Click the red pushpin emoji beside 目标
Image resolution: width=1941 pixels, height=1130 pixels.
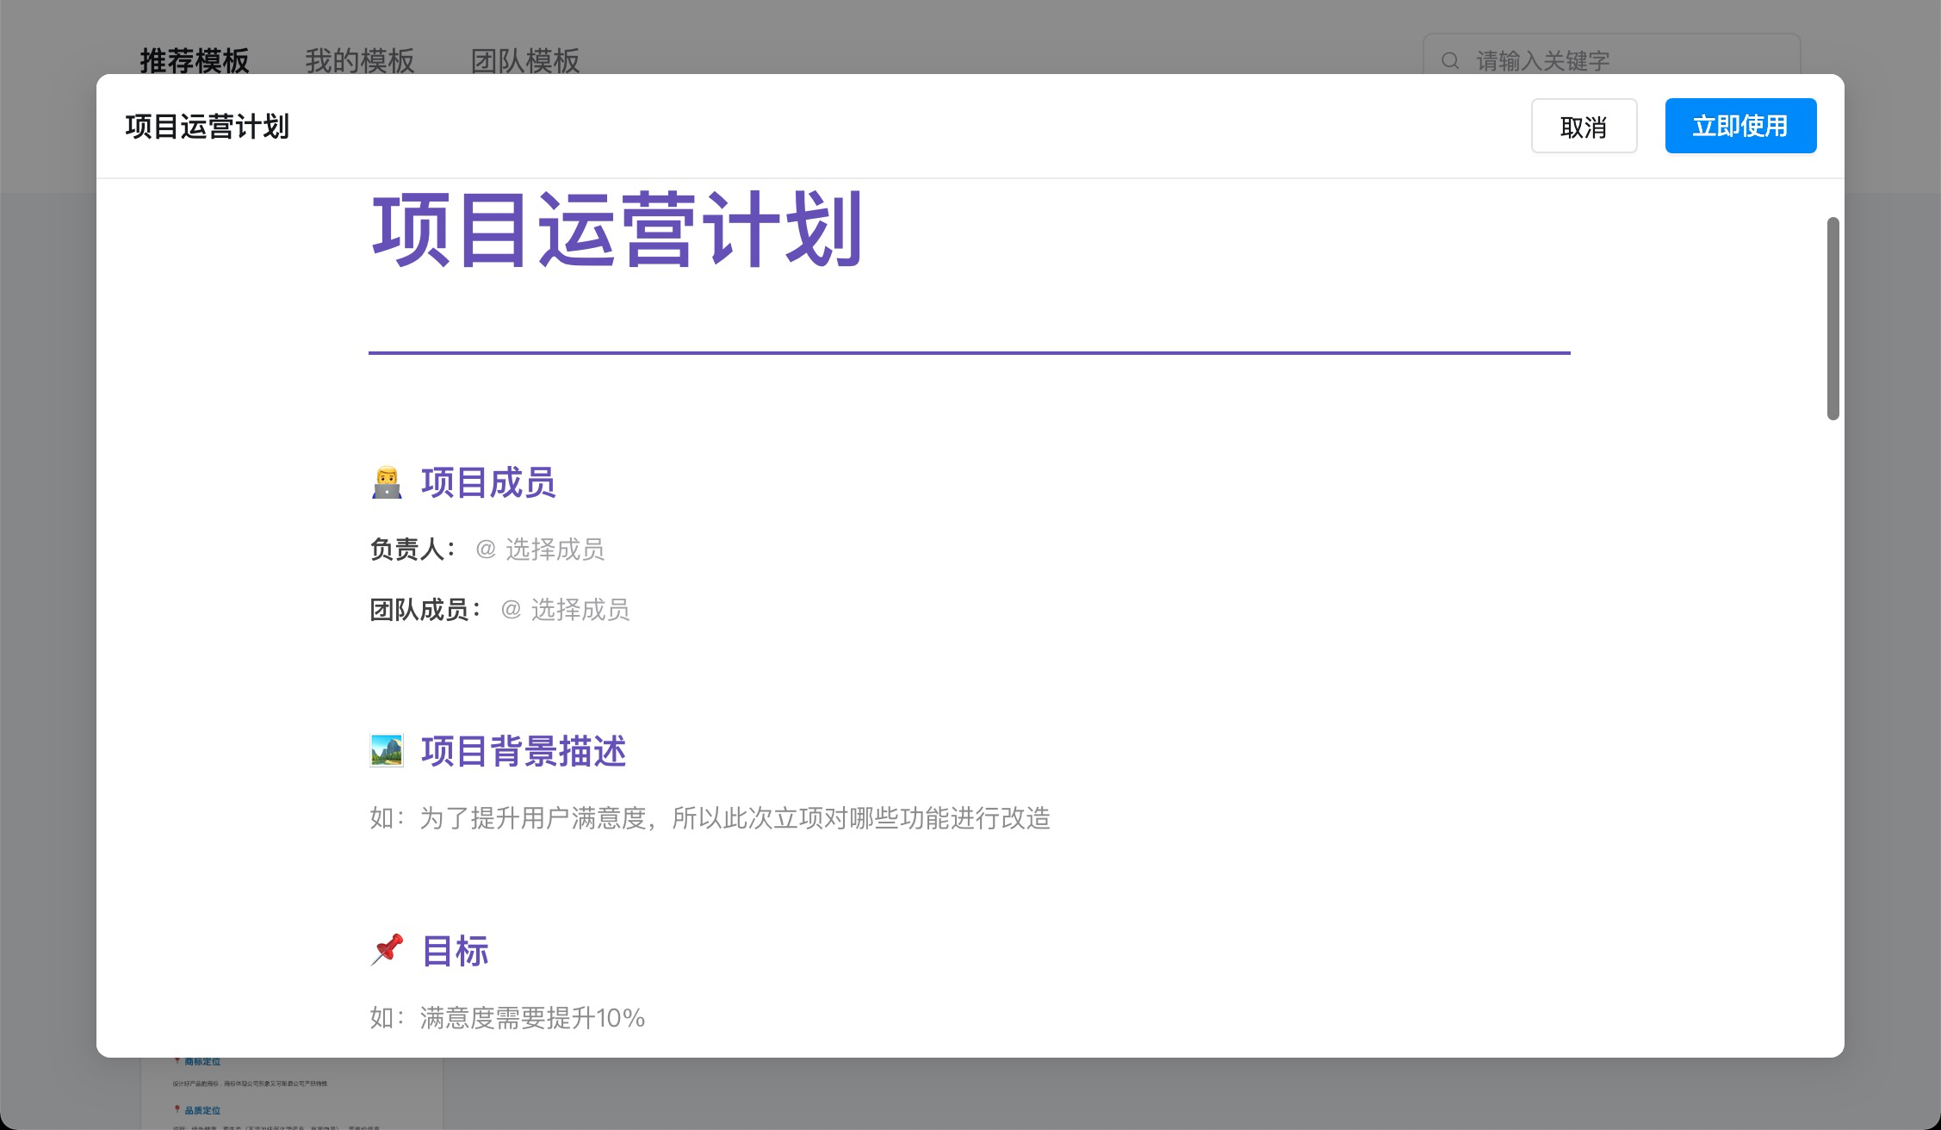(x=387, y=950)
